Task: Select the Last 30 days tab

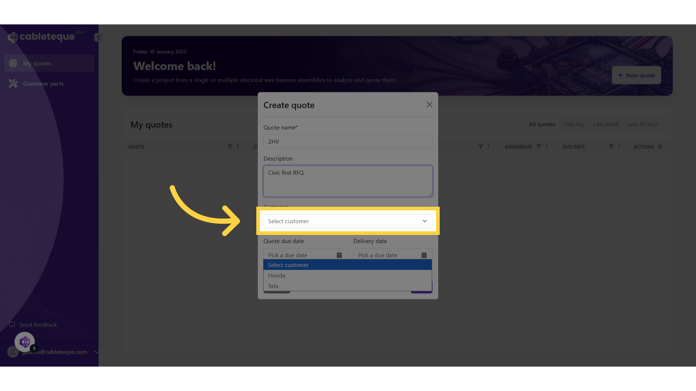Action: [642, 124]
